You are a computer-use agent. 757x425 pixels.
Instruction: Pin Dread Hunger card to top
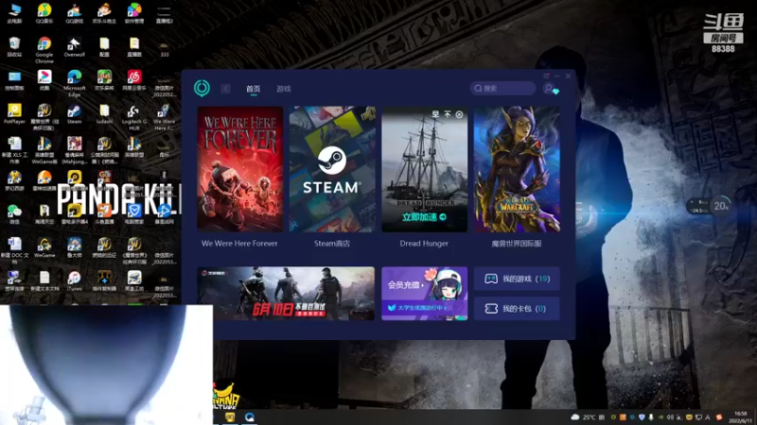pos(447,114)
